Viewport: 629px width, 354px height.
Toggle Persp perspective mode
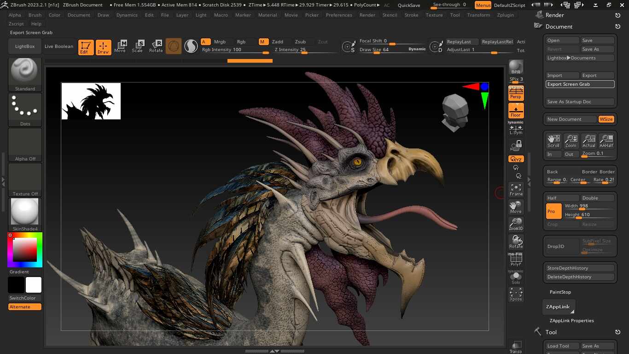click(516, 94)
